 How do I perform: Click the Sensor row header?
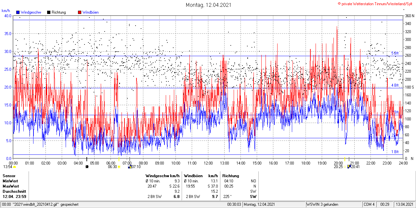(x=9, y=176)
